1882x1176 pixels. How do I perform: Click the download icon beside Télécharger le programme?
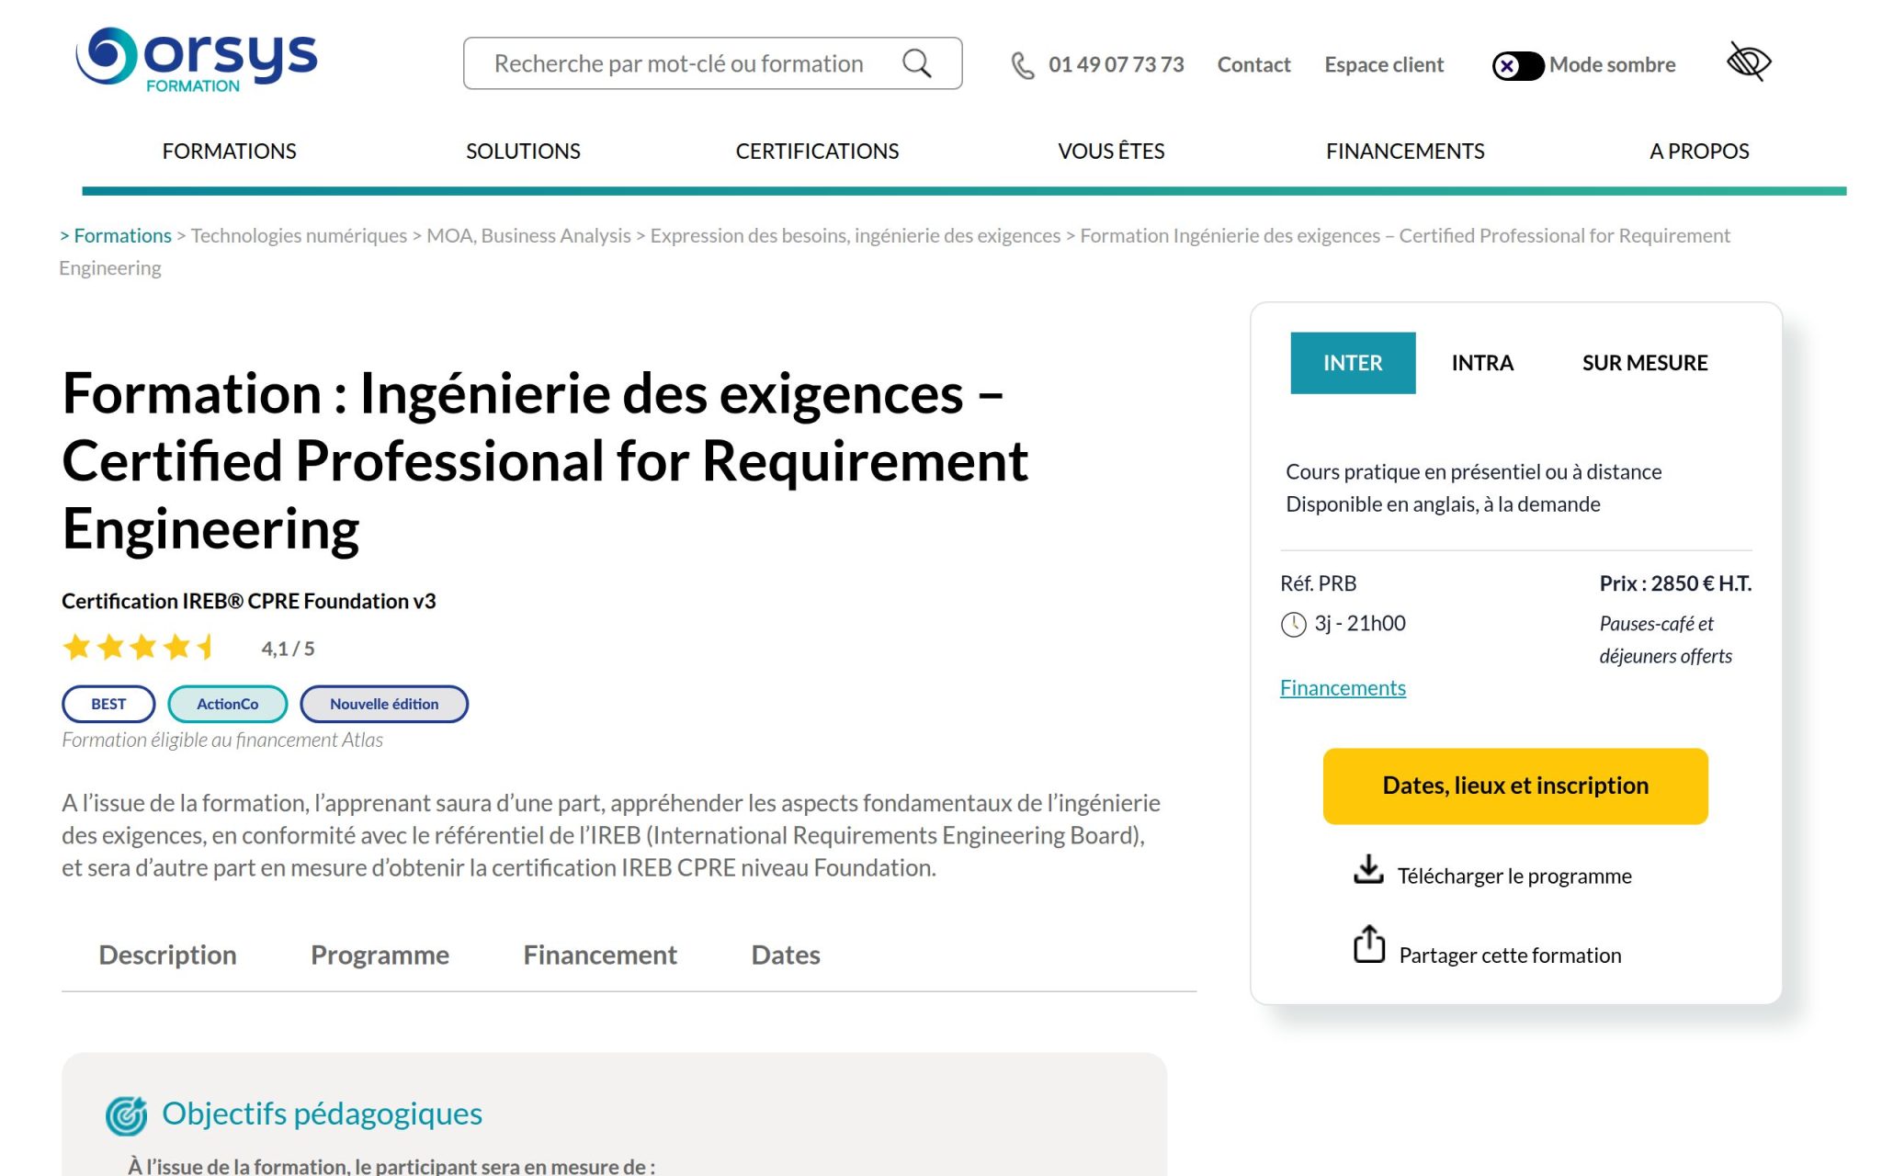point(1368,869)
